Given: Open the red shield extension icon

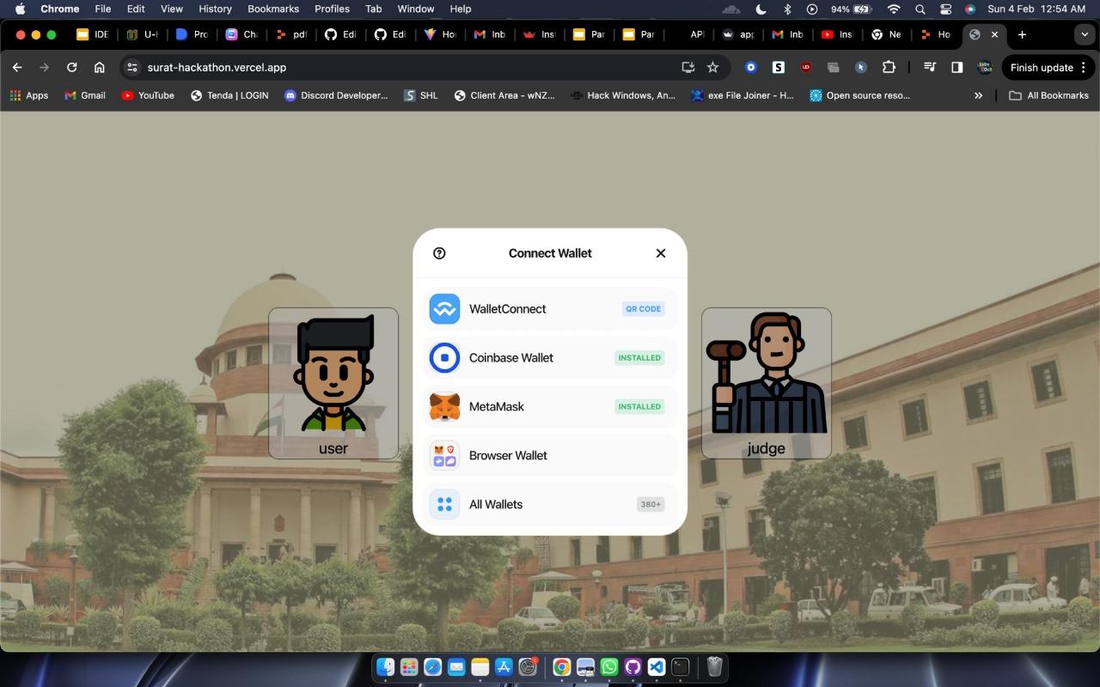Looking at the screenshot, I should (x=806, y=67).
